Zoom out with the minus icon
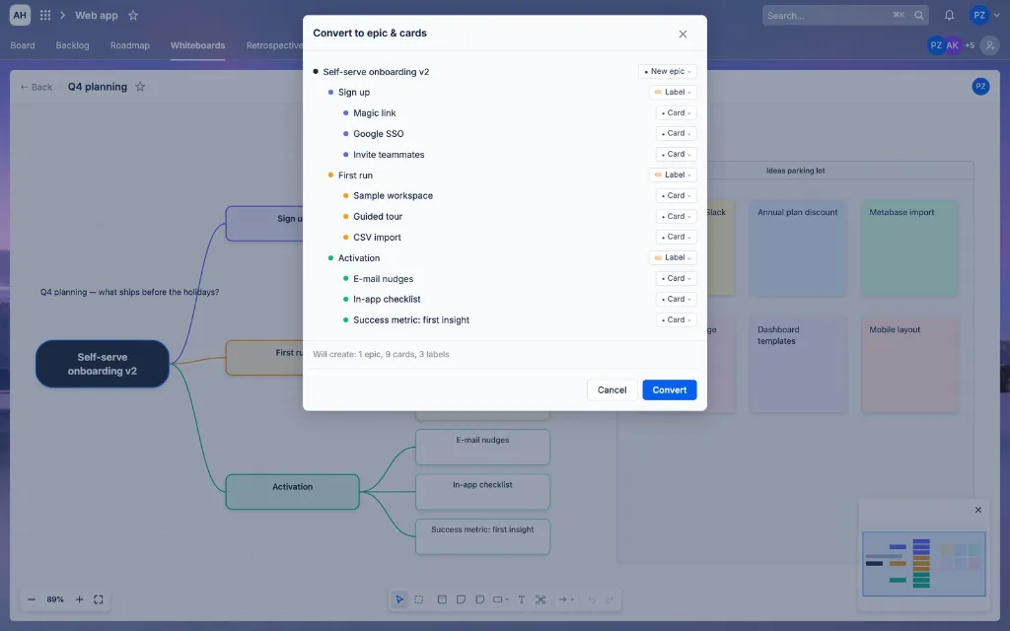The width and height of the screenshot is (1010, 631). pos(31,599)
